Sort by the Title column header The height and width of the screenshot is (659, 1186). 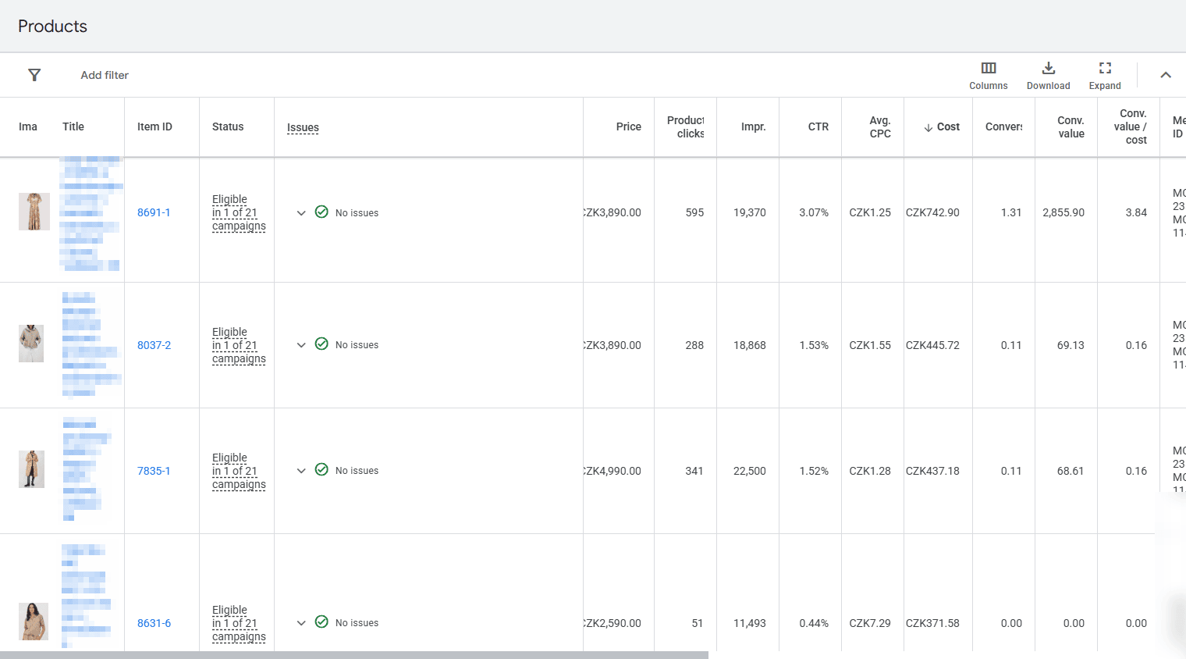73,126
